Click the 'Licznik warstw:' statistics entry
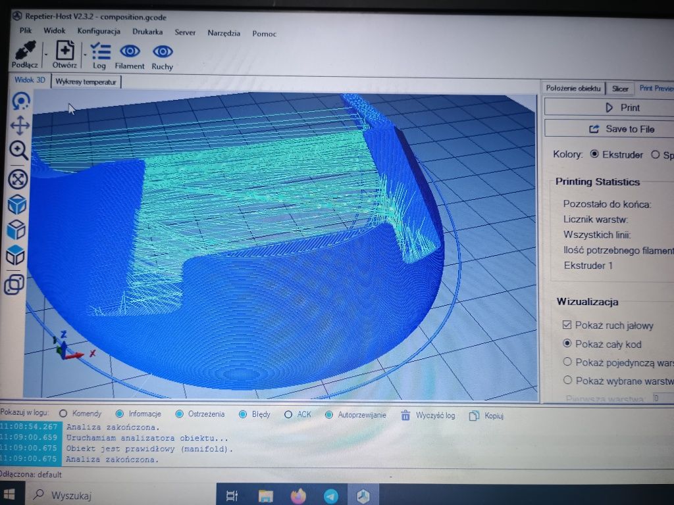Image resolution: width=674 pixels, height=505 pixels. pyautogui.click(x=595, y=220)
